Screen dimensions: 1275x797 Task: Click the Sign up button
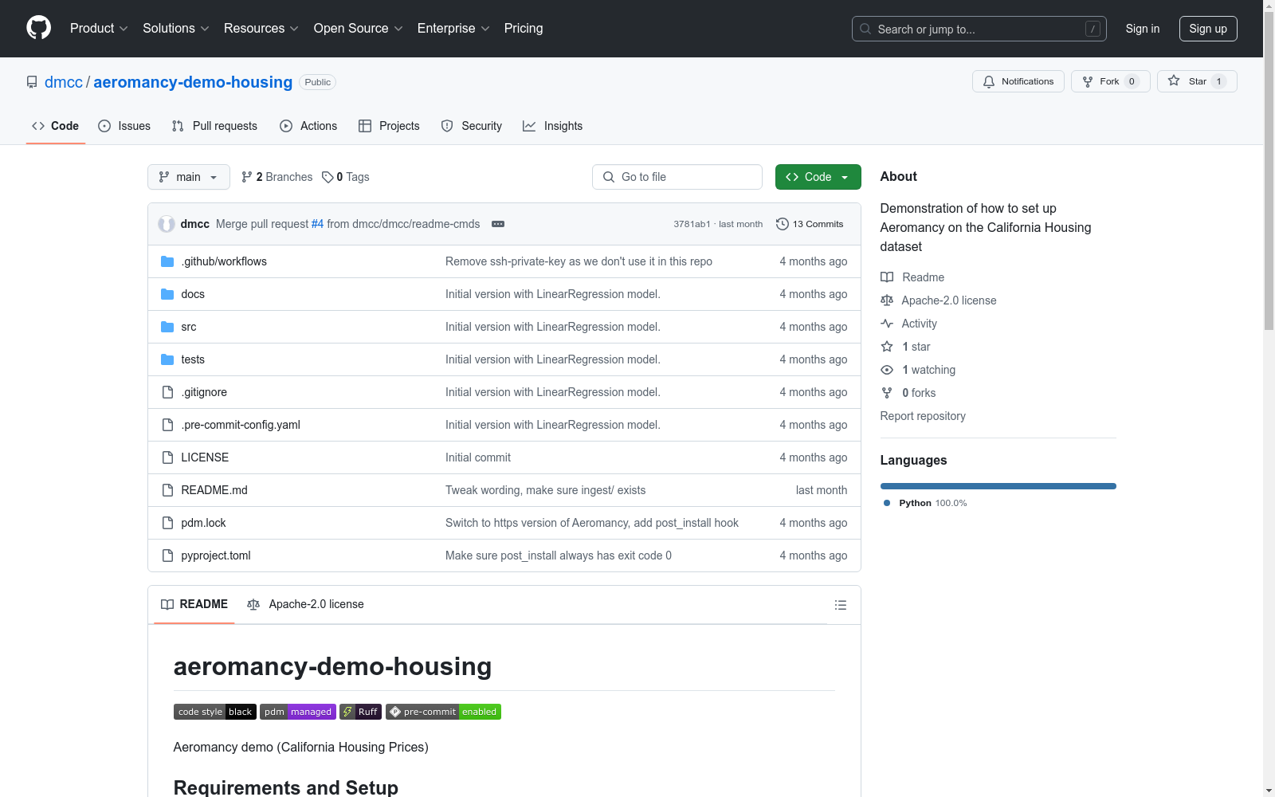(1208, 29)
